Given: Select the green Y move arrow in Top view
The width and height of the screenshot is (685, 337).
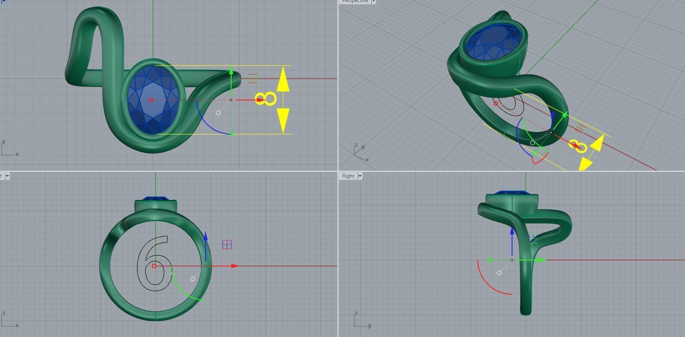Looking at the screenshot, I should click(x=231, y=81).
